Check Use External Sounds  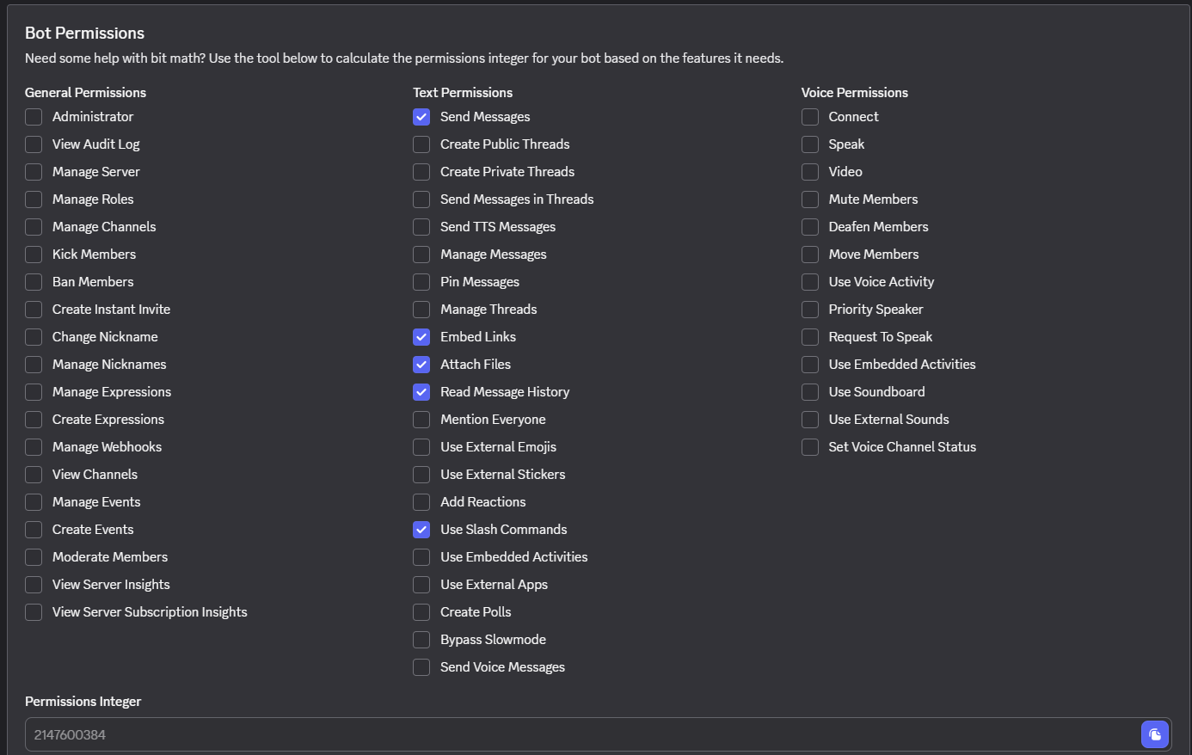coord(810,420)
